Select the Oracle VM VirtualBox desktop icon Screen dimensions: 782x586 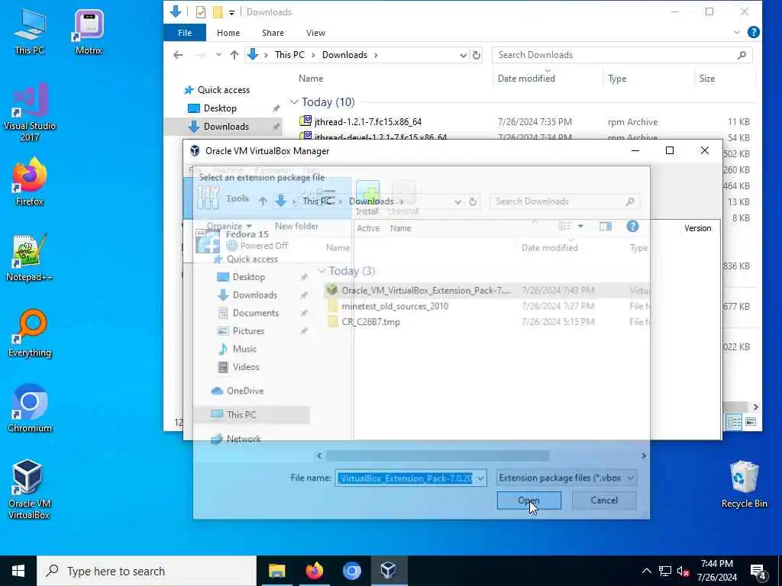click(28, 489)
